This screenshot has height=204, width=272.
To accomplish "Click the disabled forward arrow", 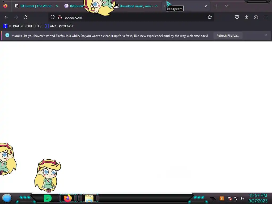I will coord(16,17).
